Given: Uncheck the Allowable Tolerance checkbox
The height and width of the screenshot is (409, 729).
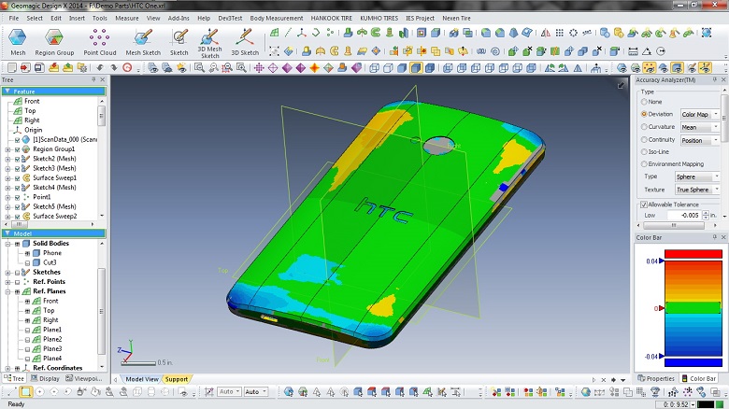Looking at the screenshot, I should (x=644, y=204).
